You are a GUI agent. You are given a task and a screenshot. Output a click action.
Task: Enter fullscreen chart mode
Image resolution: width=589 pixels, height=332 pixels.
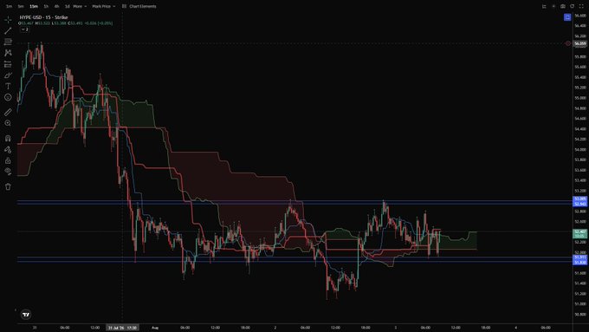click(x=581, y=6)
